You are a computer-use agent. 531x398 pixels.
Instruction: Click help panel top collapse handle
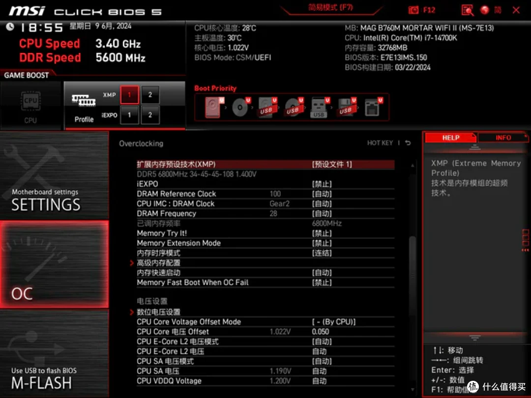(474, 147)
